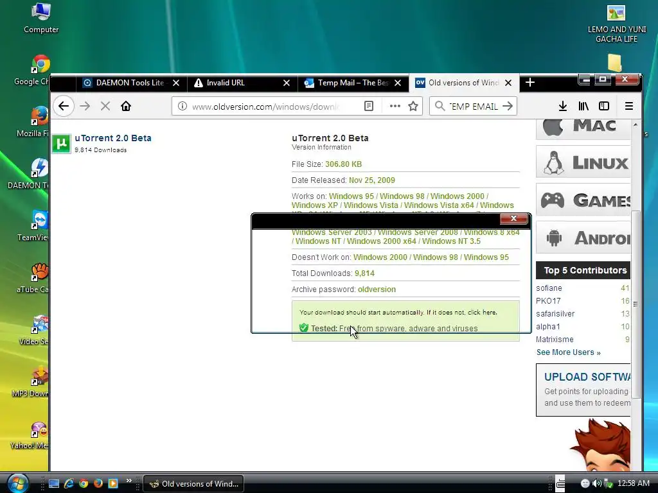658x493 pixels.
Task: Open the Firefox hamburger menu
Action: (x=628, y=106)
